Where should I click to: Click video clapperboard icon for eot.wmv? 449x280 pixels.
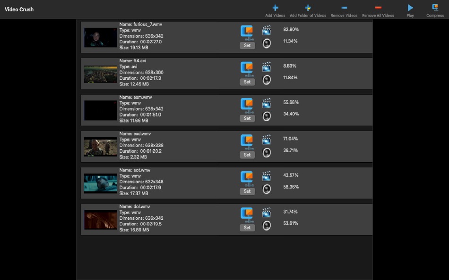coord(266,176)
